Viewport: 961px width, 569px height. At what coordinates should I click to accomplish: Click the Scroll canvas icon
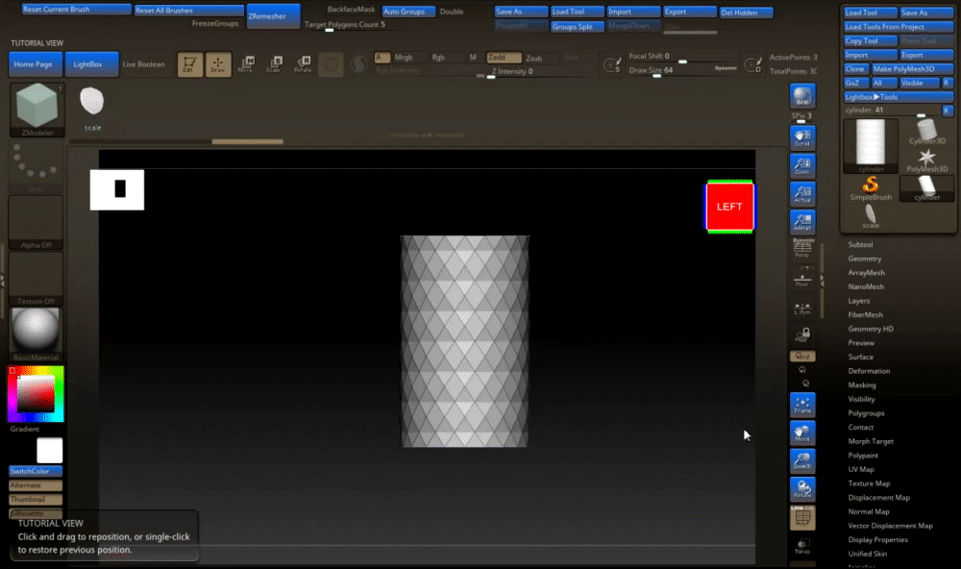tap(802, 138)
